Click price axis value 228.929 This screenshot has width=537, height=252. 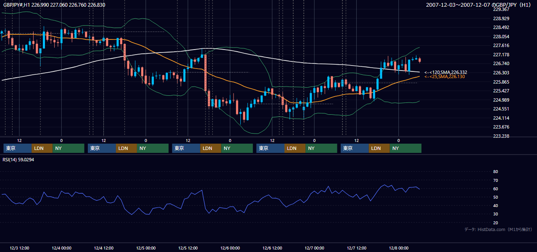(501, 18)
